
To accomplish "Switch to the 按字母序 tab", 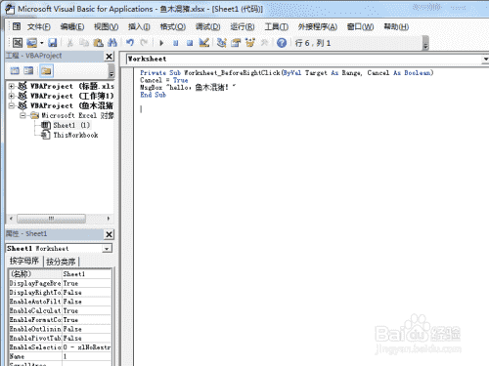I will [x=24, y=261].
